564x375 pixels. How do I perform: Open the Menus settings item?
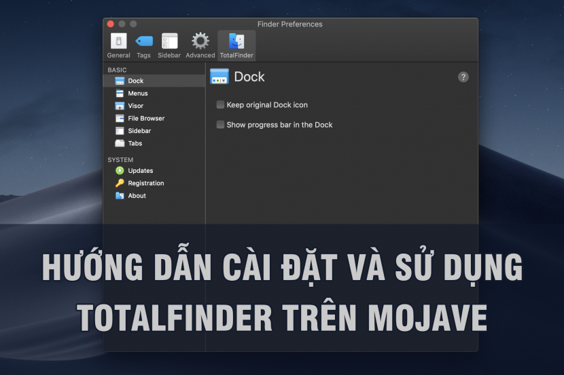pos(137,94)
